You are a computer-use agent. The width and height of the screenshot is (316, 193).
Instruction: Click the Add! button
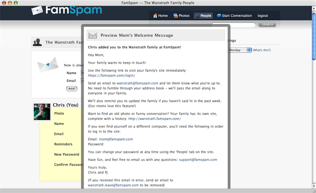pyautogui.click(x=71, y=88)
